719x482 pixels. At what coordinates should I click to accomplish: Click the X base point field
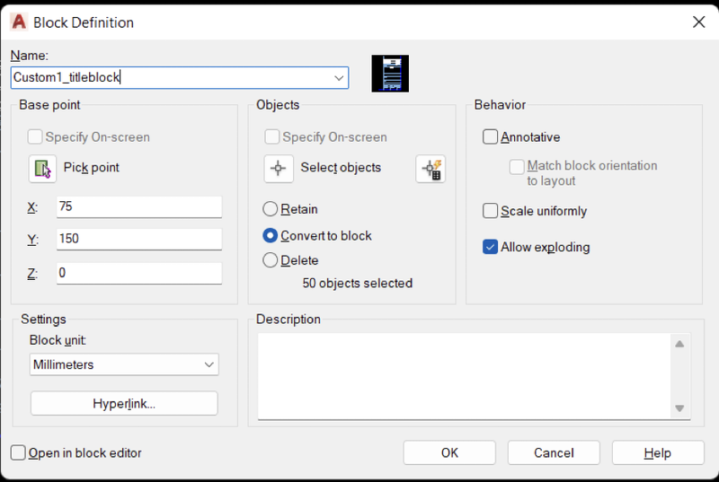(139, 206)
